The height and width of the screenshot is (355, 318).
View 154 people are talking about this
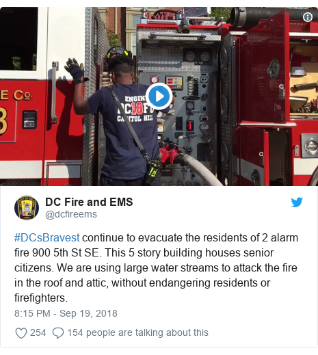[137, 332]
